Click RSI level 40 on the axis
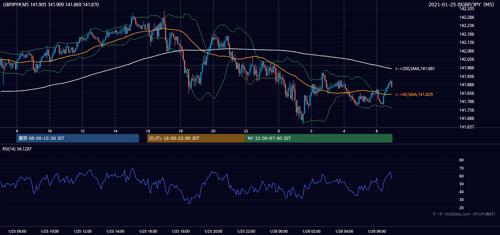This screenshot has height=235, width=500. 461,192
